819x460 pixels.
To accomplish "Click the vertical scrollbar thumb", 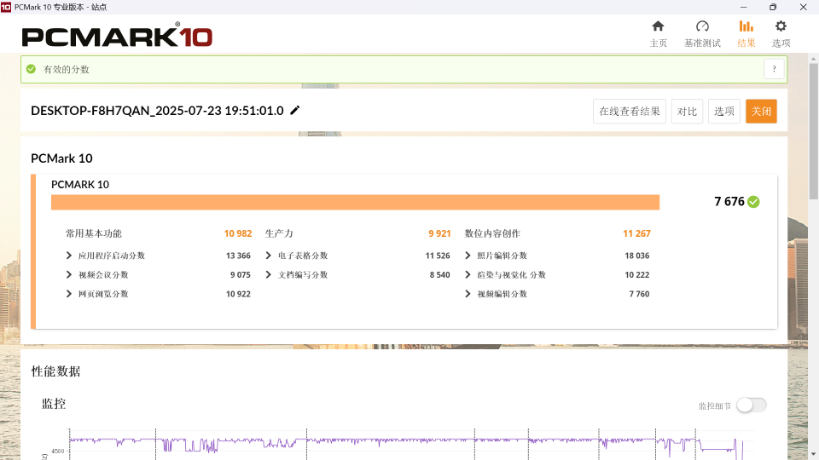I will pos(813,131).
